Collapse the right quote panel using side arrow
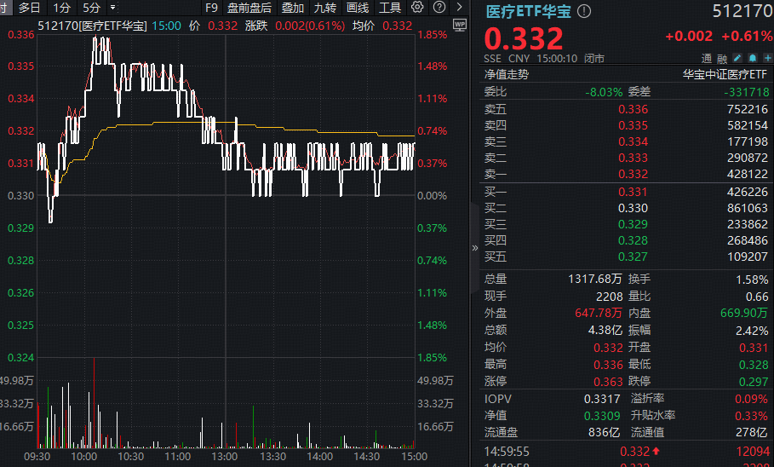Screen dimensions: 774x467 coord(474,248)
